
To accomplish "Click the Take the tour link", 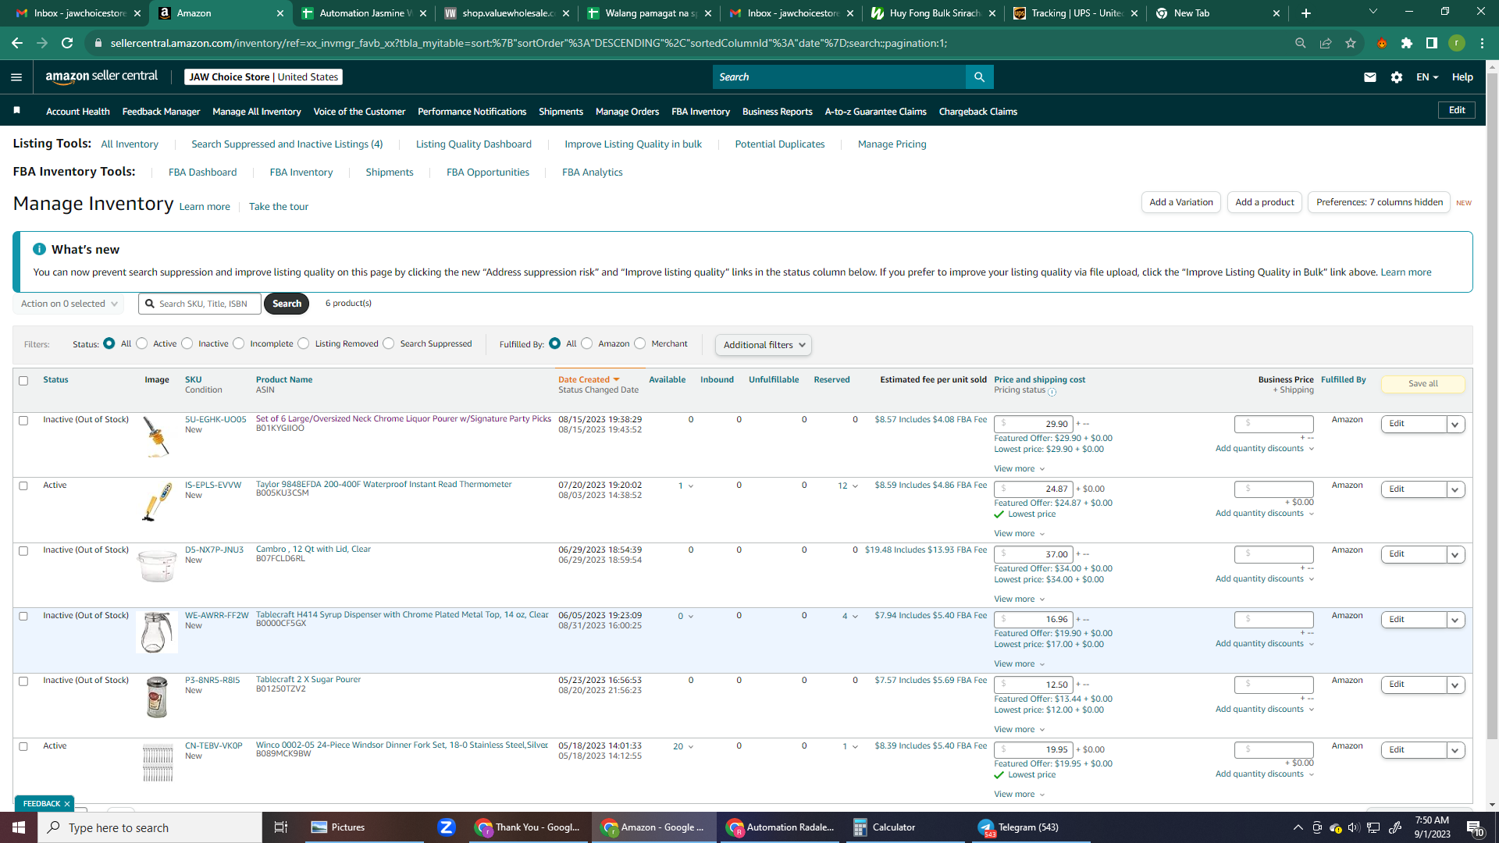I will pos(279,207).
